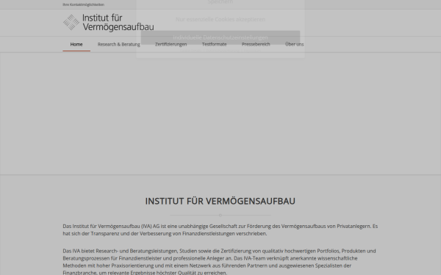Screen dimensions: 441x275
Task: Choose Nur essenzielle Cookies akzeptieren
Action: (x=220, y=19)
